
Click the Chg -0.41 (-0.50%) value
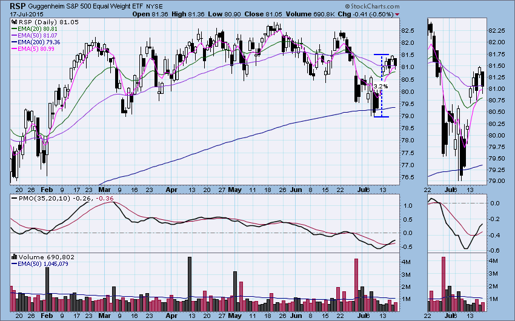tap(365, 14)
